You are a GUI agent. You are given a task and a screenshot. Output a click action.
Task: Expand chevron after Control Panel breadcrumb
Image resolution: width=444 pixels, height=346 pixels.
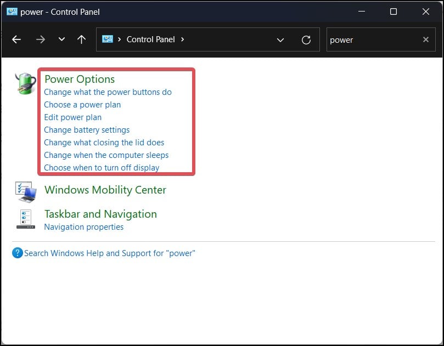tap(182, 39)
